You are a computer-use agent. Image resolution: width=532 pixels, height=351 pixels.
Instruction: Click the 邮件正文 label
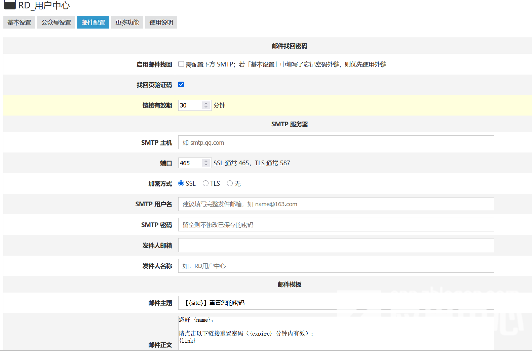[x=160, y=345]
